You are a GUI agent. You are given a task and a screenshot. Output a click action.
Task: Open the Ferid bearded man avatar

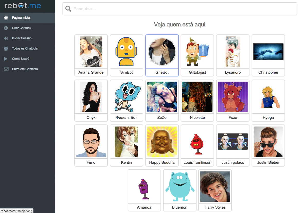click(x=91, y=142)
